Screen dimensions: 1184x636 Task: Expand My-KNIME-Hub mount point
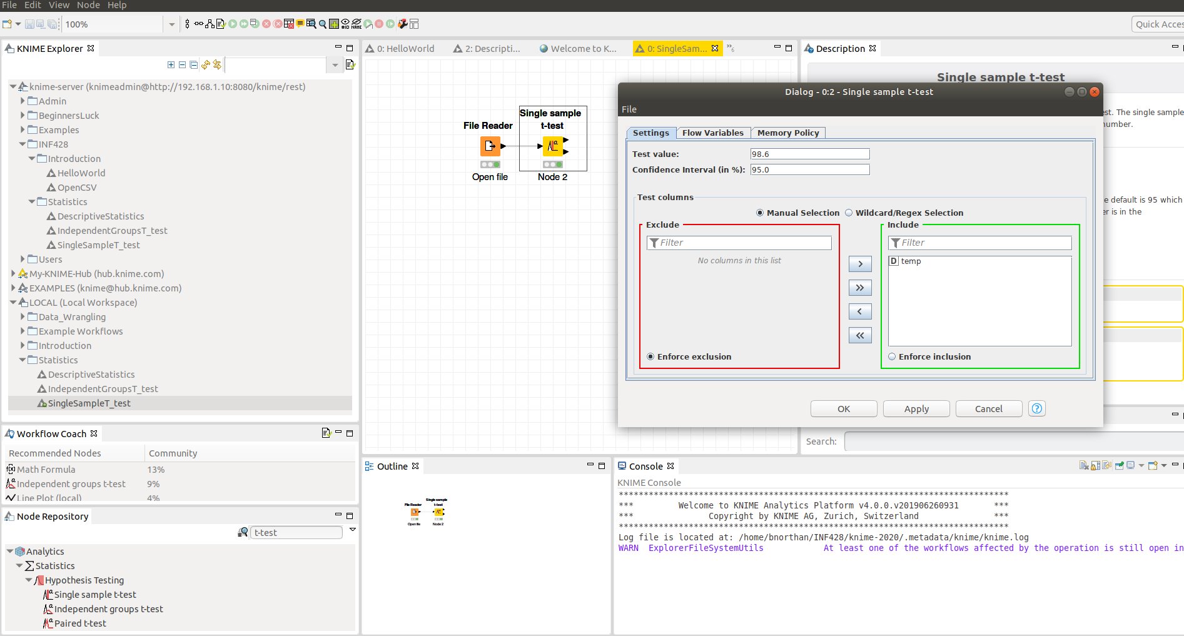point(13,273)
